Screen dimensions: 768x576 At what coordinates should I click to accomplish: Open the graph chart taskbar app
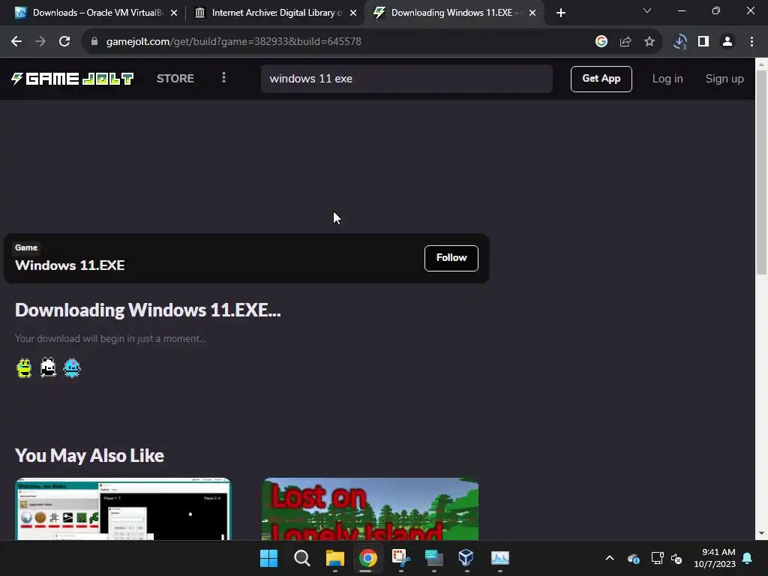(x=500, y=558)
